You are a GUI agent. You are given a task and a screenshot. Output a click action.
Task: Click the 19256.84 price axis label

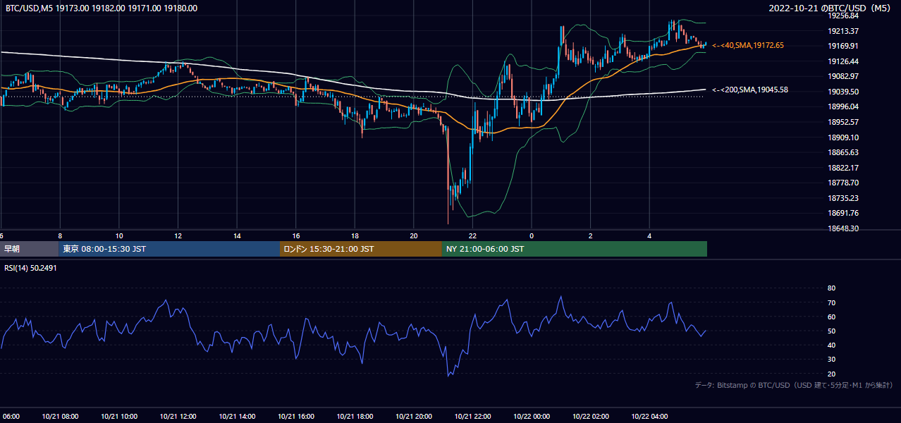coord(842,16)
